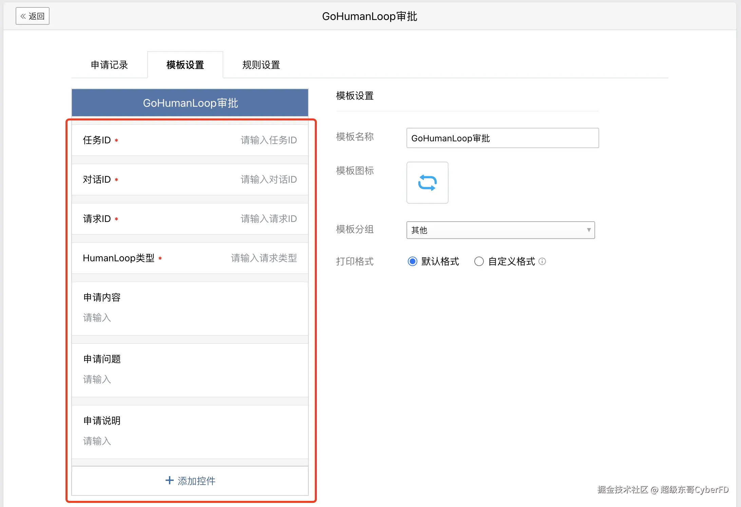Switch to the 规则设置 tab
The height and width of the screenshot is (507, 741).
coord(261,65)
